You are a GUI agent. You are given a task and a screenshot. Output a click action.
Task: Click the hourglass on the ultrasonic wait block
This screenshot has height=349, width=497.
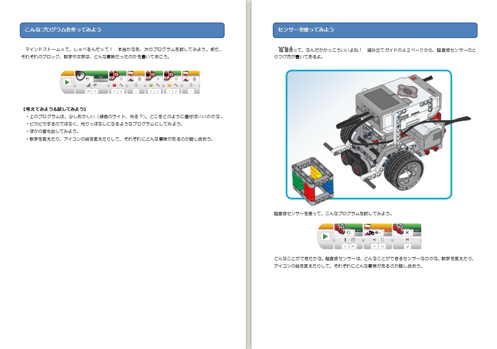point(368,230)
